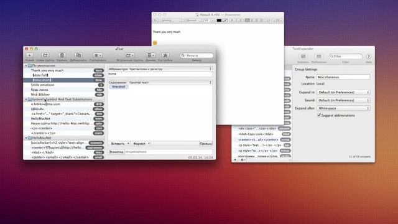Click the aText filter search field
Screen dimensions: 398x224
(197, 55)
